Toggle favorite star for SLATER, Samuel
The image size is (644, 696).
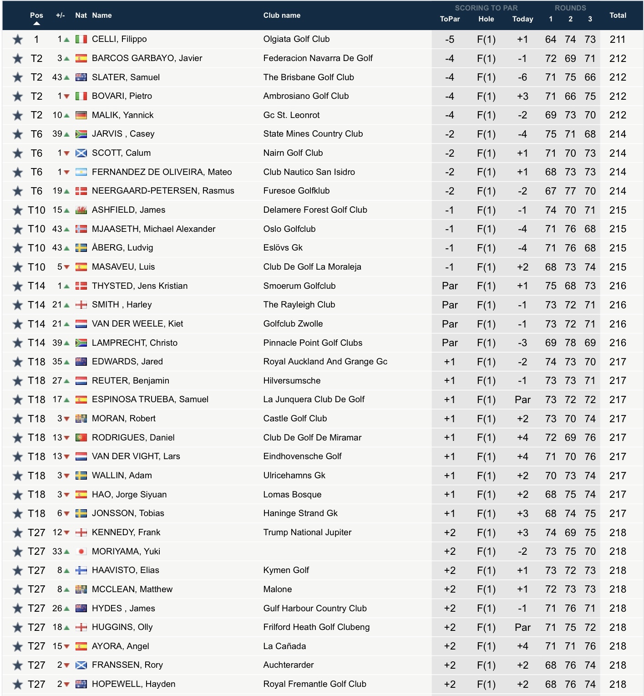(18, 77)
